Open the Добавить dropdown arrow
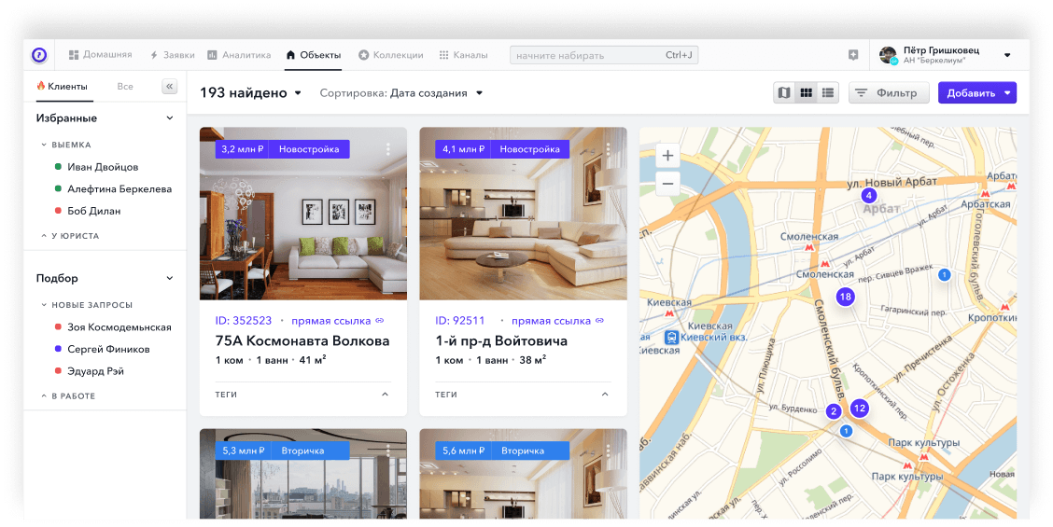The width and height of the screenshot is (1053, 527). coord(1007,92)
